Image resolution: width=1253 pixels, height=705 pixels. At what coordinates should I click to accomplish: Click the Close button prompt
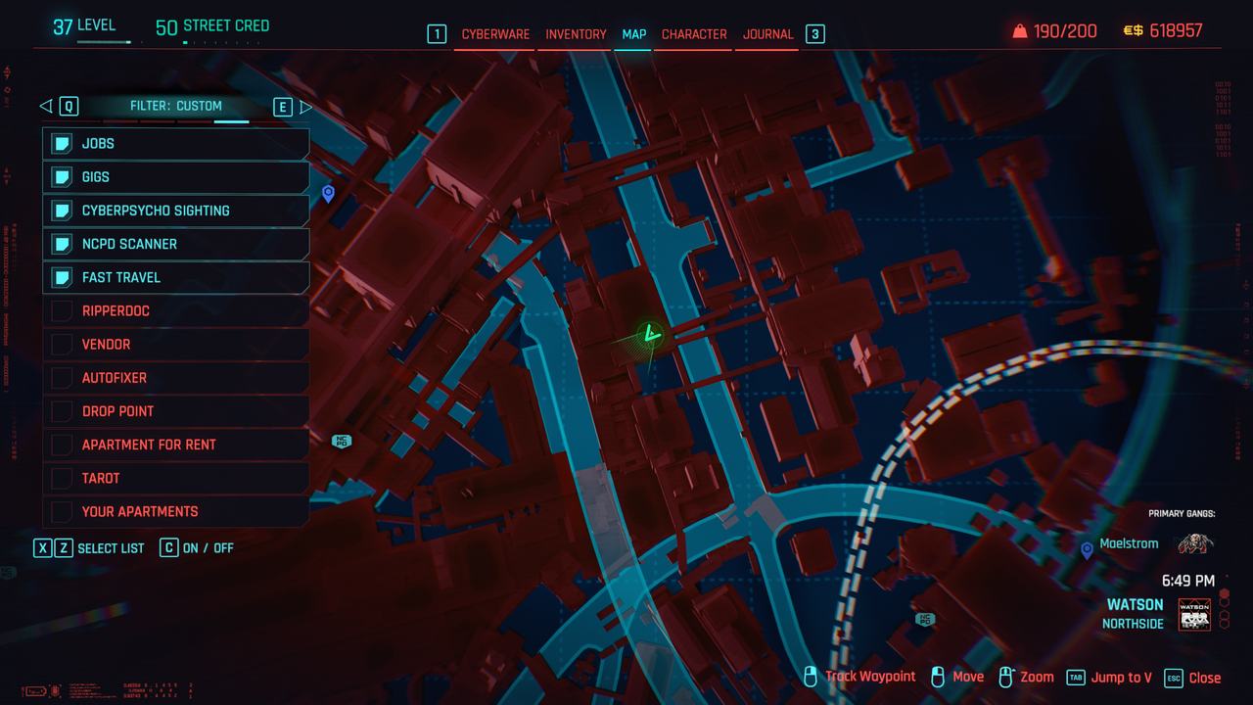pyautogui.click(x=1204, y=678)
